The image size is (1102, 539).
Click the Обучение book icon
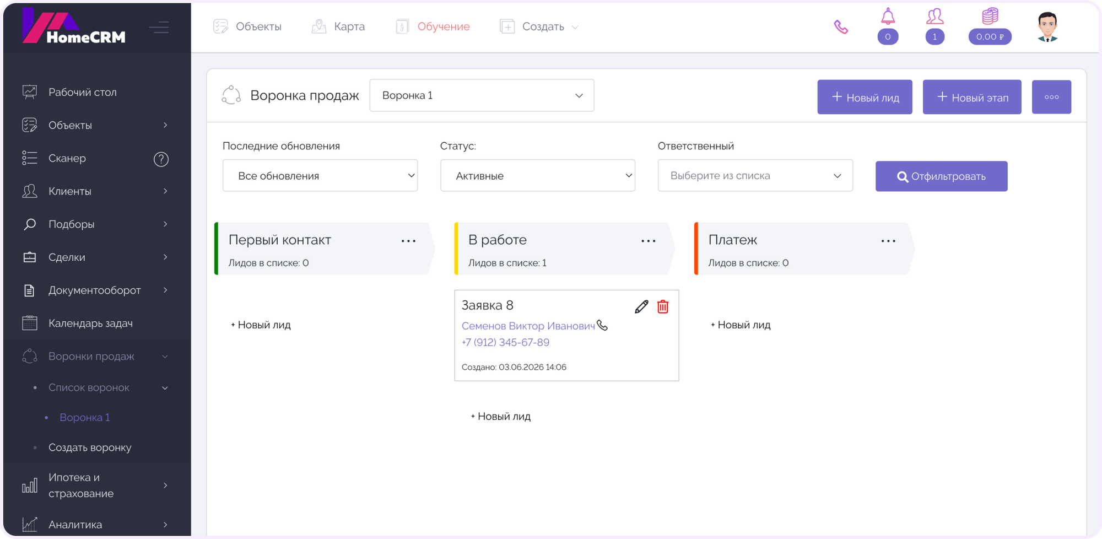point(402,26)
